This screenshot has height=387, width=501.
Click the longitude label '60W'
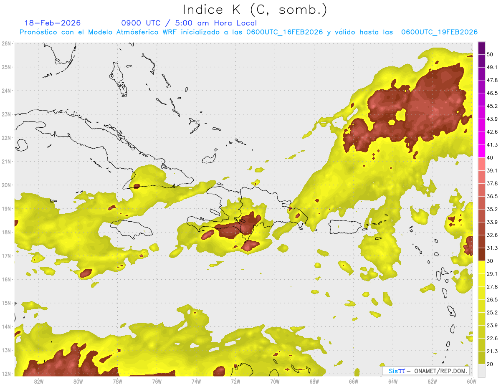(471, 381)
